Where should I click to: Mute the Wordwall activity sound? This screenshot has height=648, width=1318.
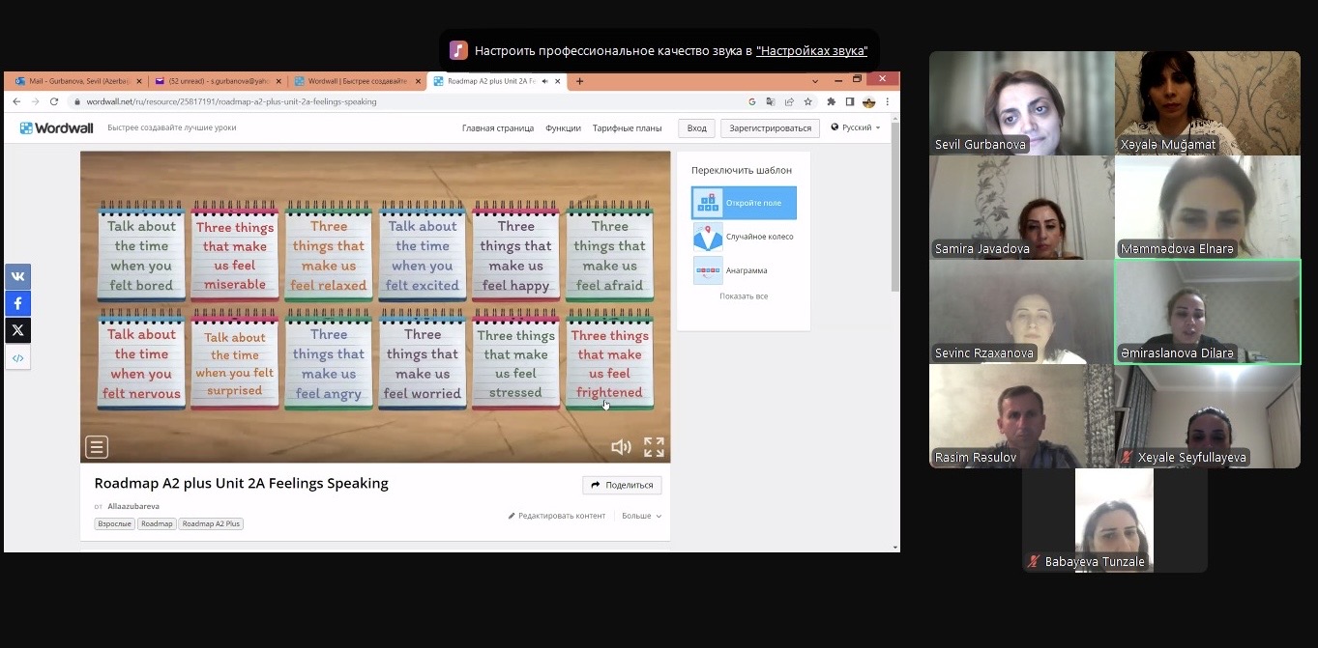[x=621, y=447]
